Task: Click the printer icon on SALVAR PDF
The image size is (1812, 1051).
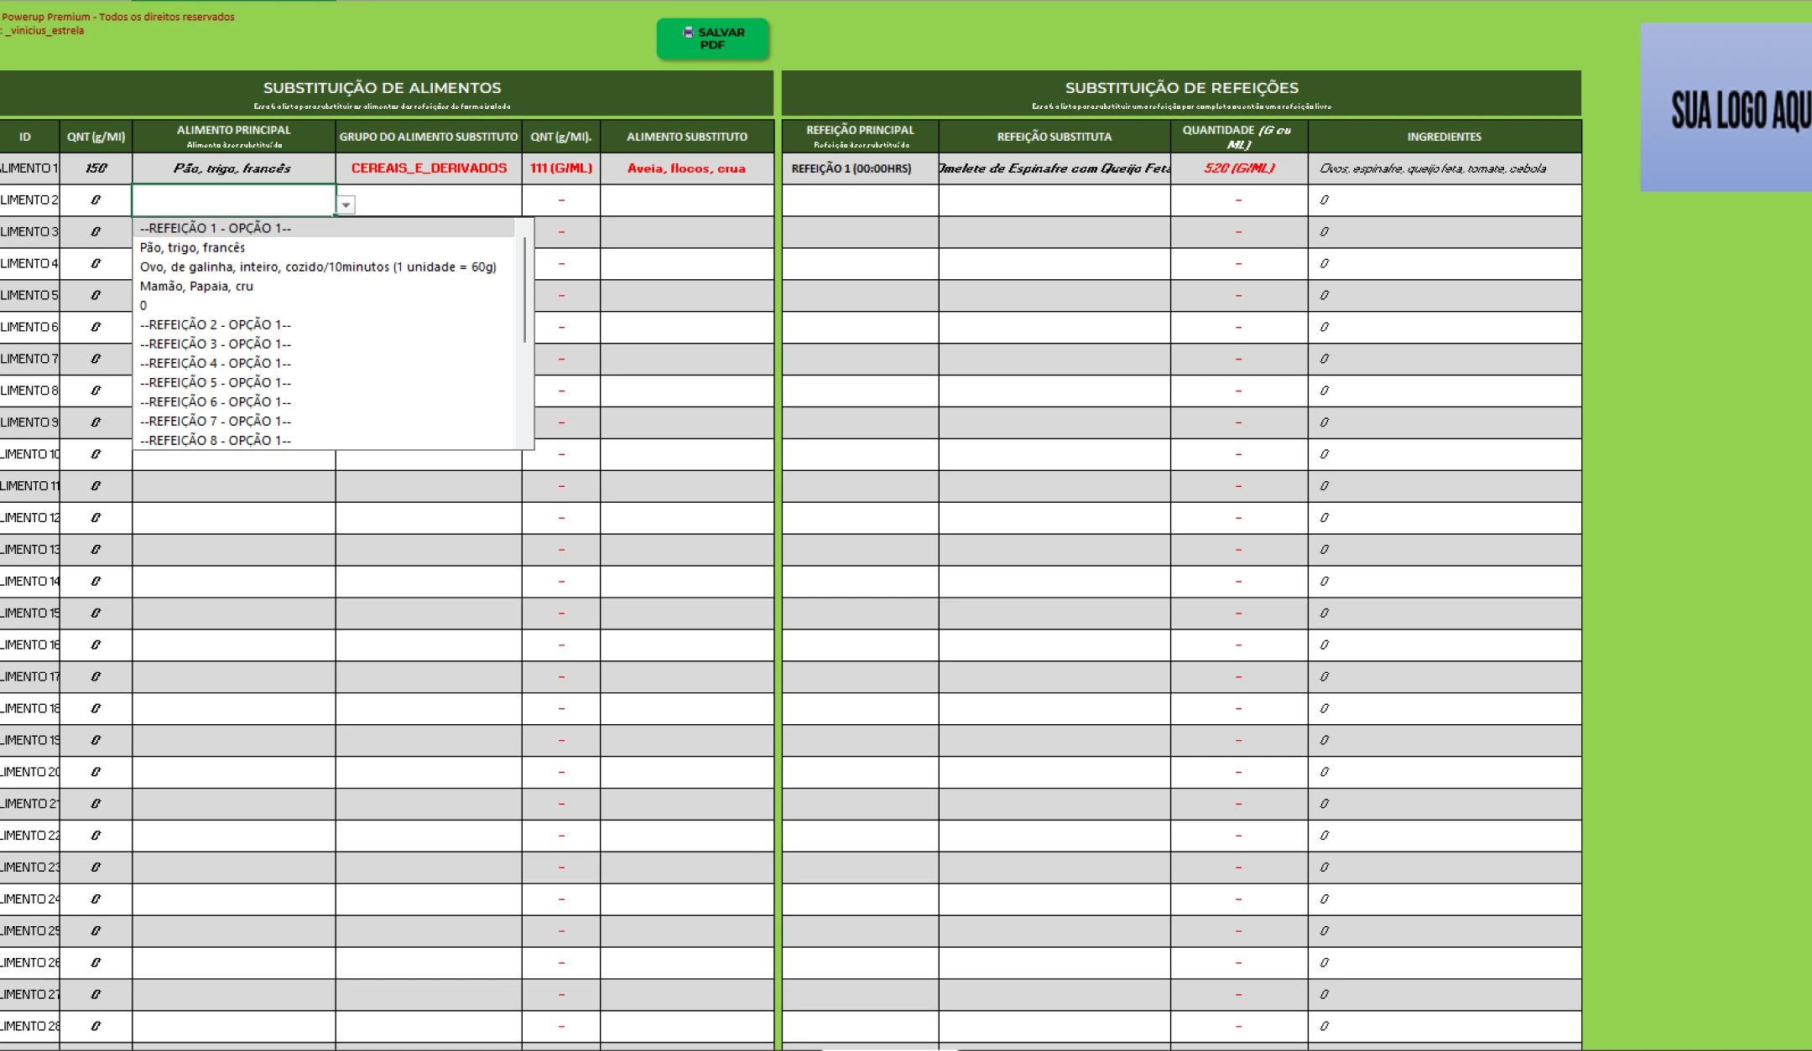Action: pos(688,33)
